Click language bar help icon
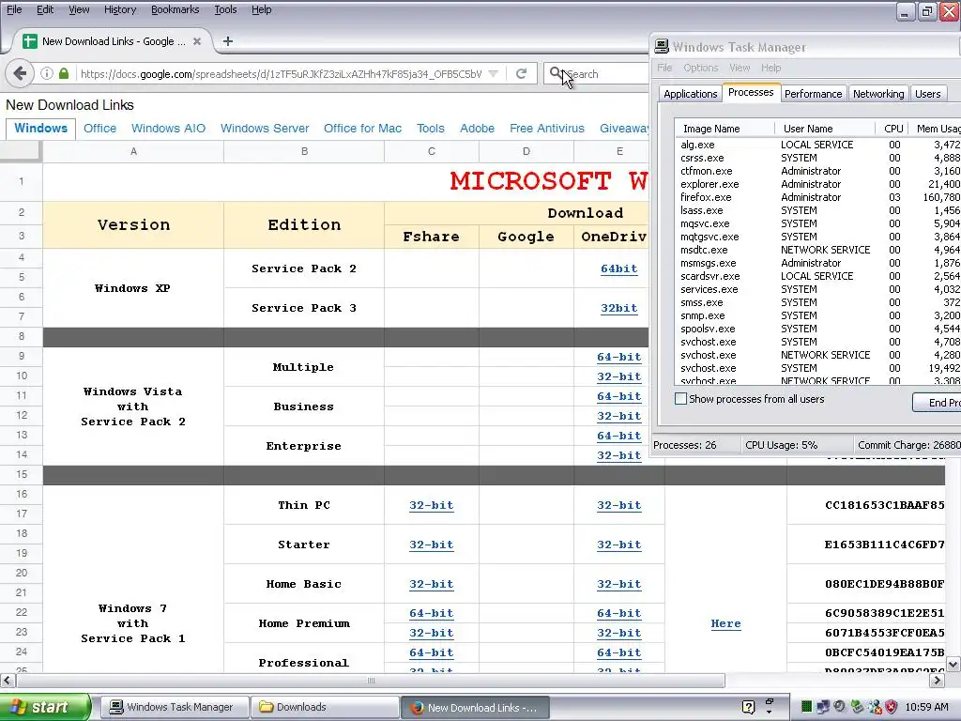 coord(748,707)
